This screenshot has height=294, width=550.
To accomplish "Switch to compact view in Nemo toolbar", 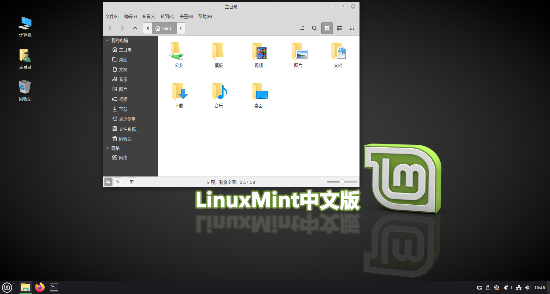I will point(352,28).
